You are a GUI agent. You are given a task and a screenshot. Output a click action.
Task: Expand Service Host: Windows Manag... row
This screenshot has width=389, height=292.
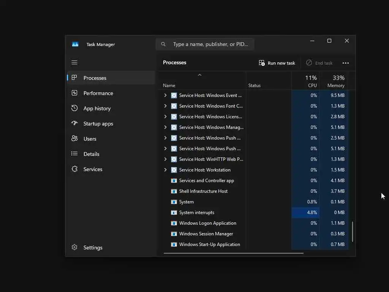tap(166, 127)
